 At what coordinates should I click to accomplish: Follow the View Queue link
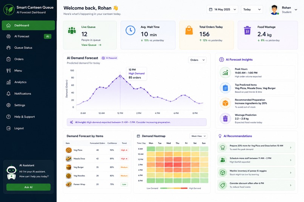tap(91, 45)
